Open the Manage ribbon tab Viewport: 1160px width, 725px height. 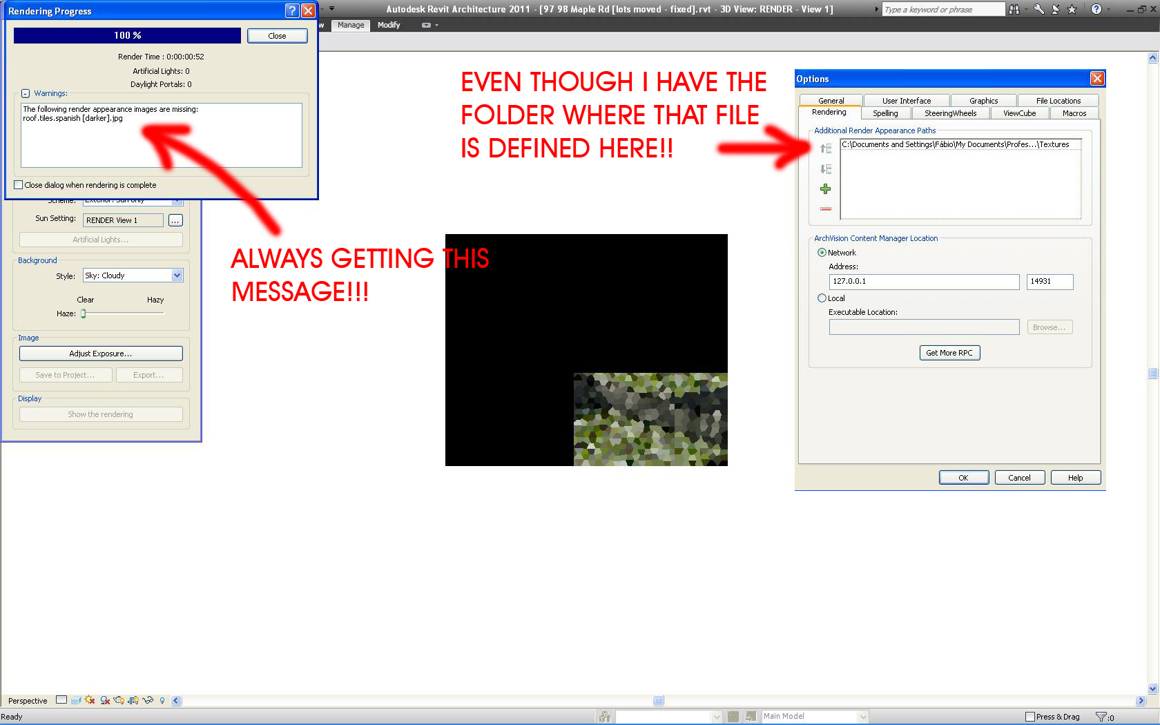point(351,25)
